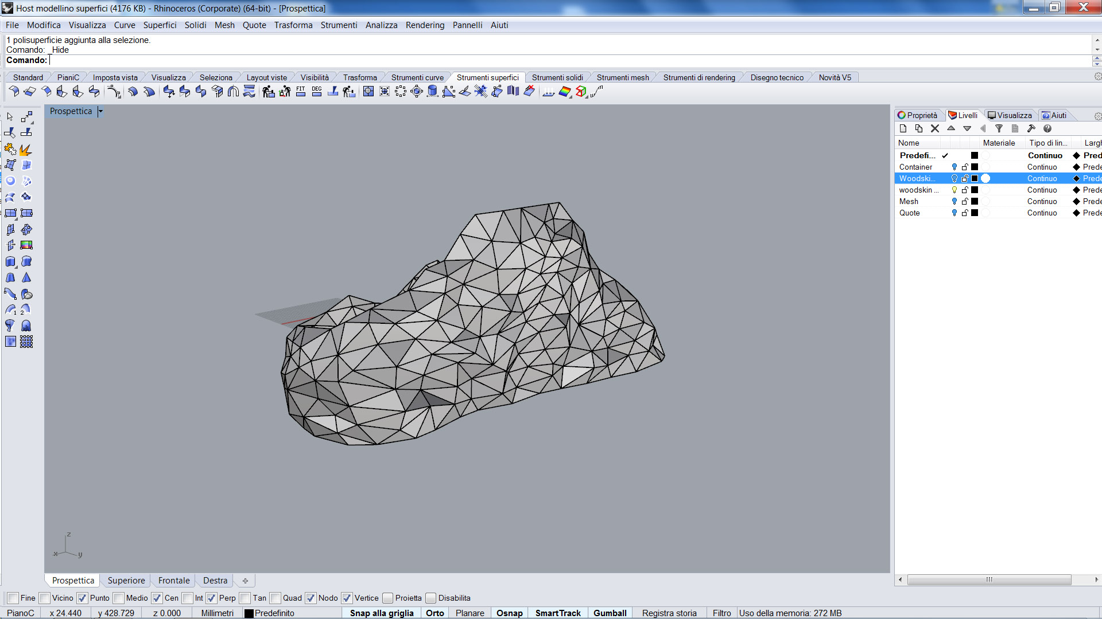
Task: Click the FIT surface tool icon
Action: click(x=301, y=92)
